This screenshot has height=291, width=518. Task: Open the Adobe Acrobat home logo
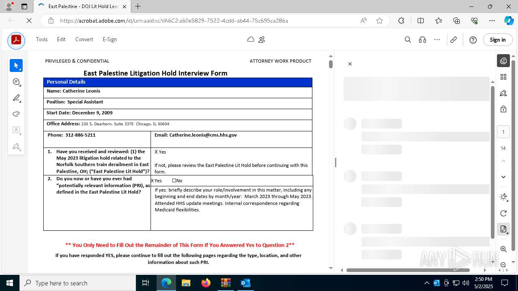coord(16,40)
